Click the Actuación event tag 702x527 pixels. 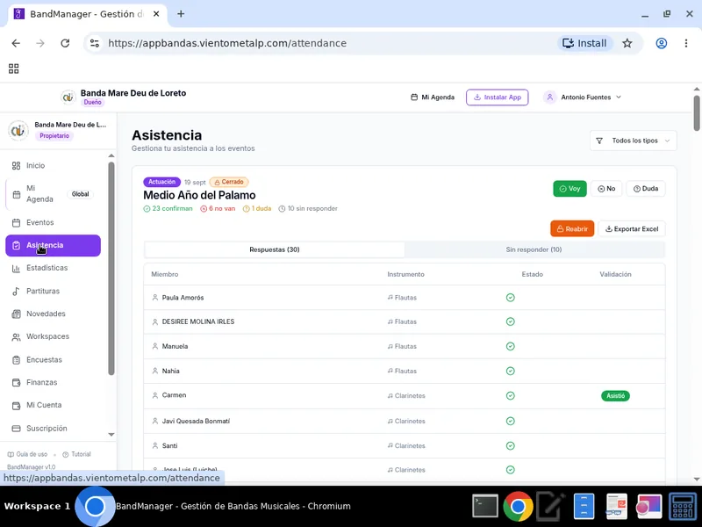[x=161, y=182]
